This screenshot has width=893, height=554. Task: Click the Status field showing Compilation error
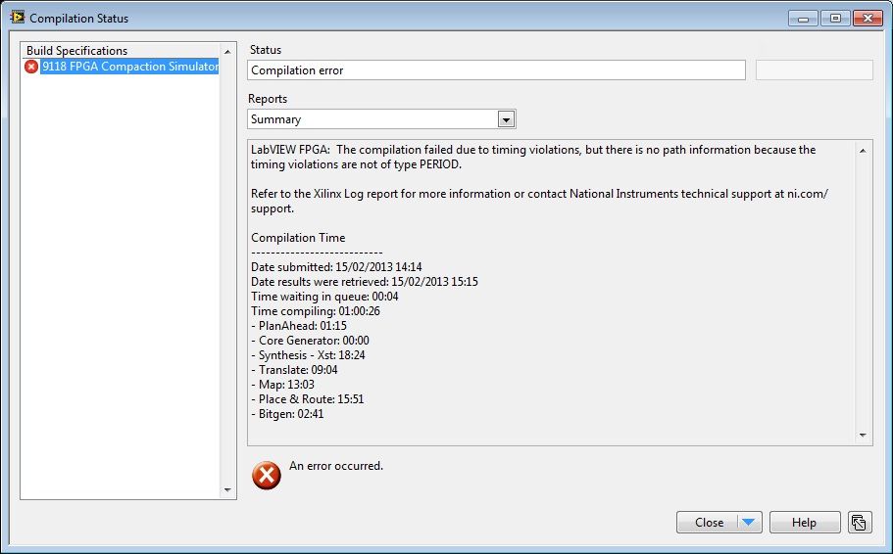496,70
